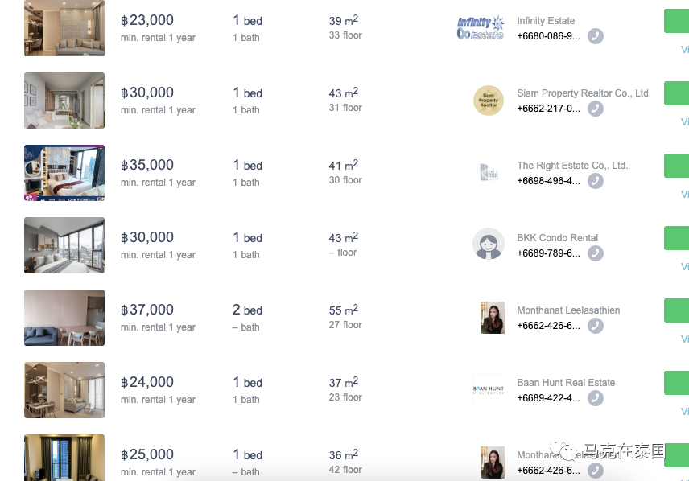689x481 pixels.
Task: Click the Monthanat Leelasathien agent name
Action: pyautogui.click(x=568, y=310)
